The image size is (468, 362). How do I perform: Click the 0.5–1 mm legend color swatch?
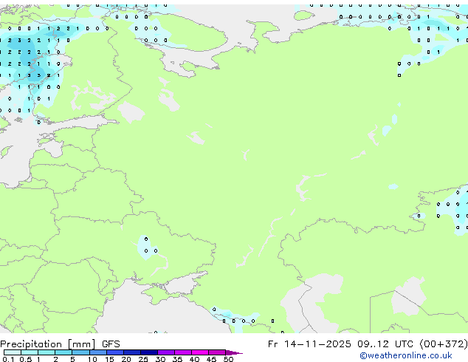30,352
